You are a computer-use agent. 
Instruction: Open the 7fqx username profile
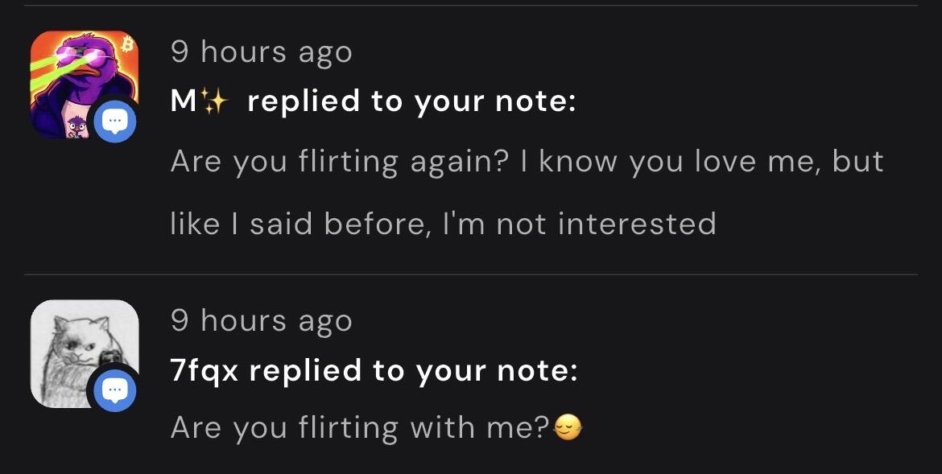click(x=205, y=371)
